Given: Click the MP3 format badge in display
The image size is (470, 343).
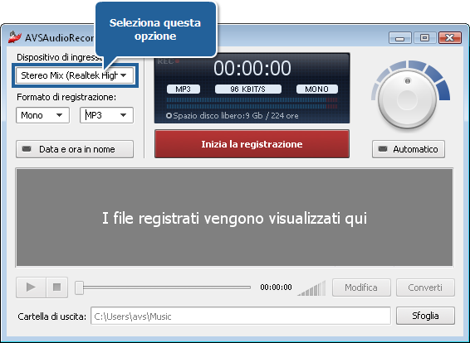Looking at the screenshot, I should coord(184,89).
